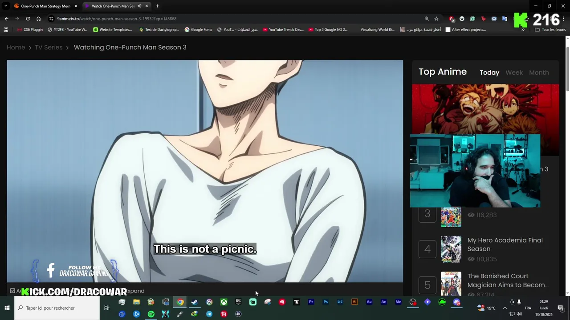Viewport: 570px width, 320px height.
Task: Open Google Fonts bookmark
Action: tap(198, 30)
